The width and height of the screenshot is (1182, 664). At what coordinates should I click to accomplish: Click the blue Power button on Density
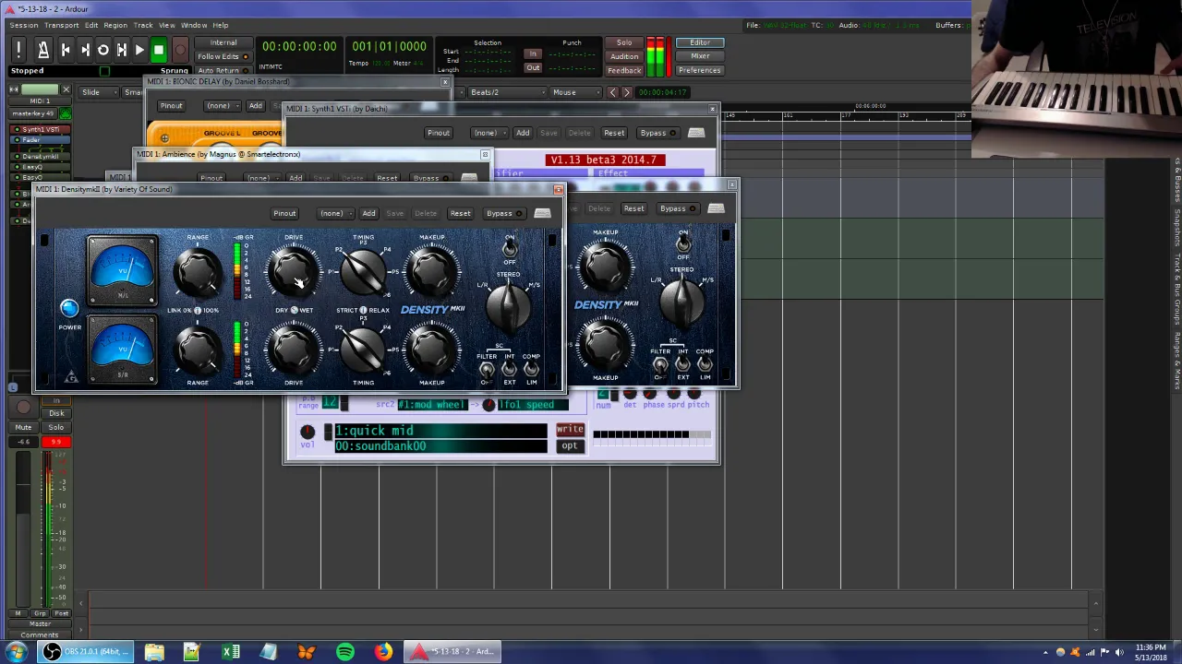tap(69, 309)
